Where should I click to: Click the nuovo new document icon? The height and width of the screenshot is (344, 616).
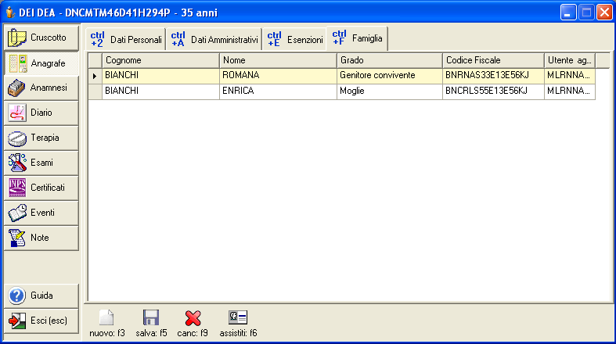coord(106,318)
